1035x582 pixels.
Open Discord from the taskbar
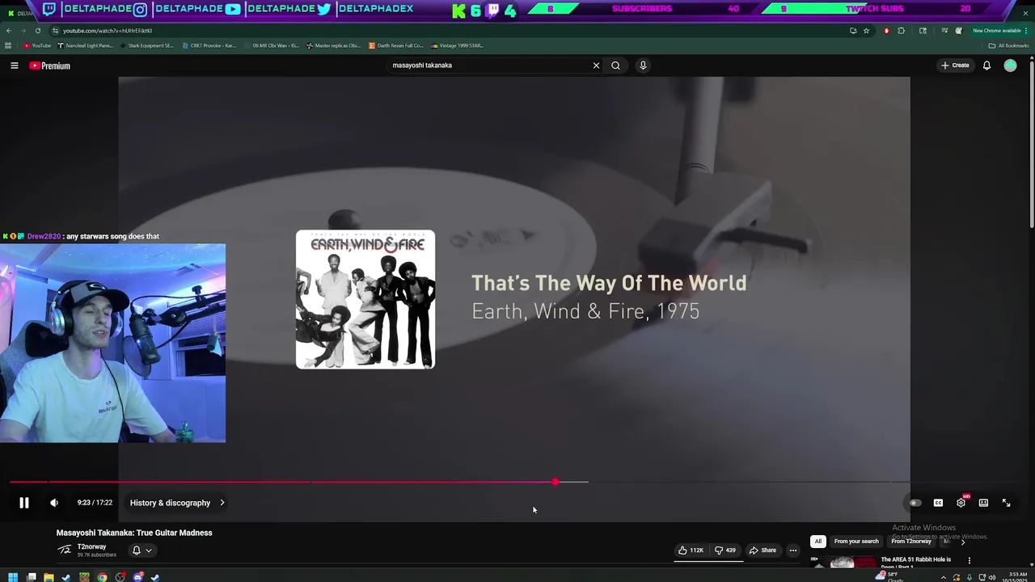(137, 577)
